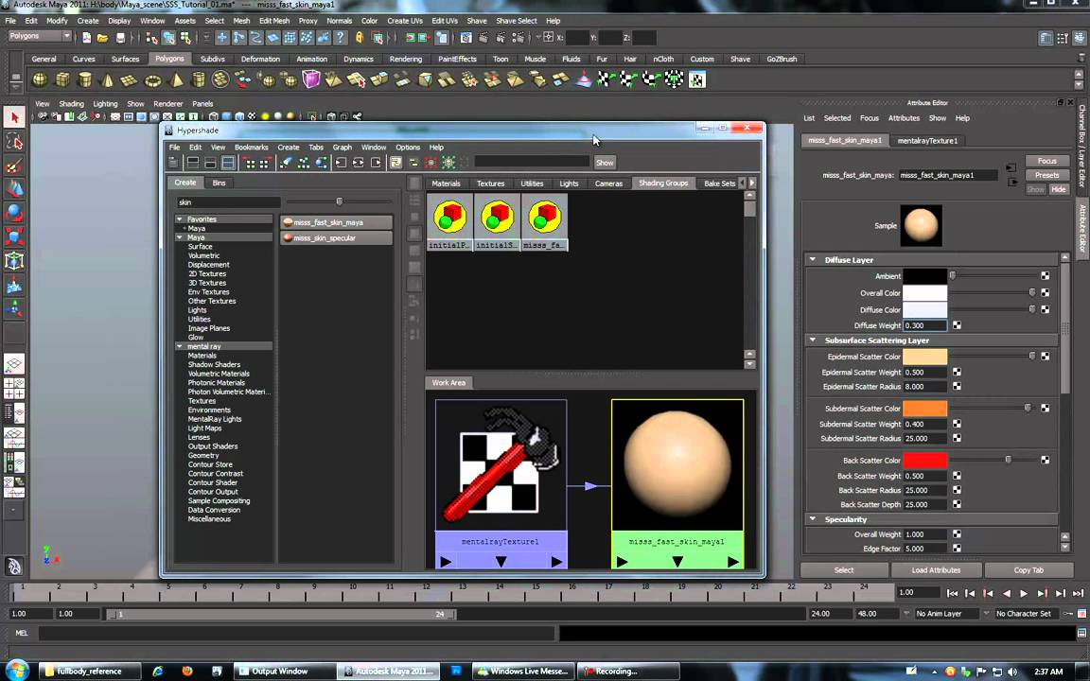Show top tabs only in Hypershade
The width and height of the screenshot is (1090, 681).
coord(193,163)
